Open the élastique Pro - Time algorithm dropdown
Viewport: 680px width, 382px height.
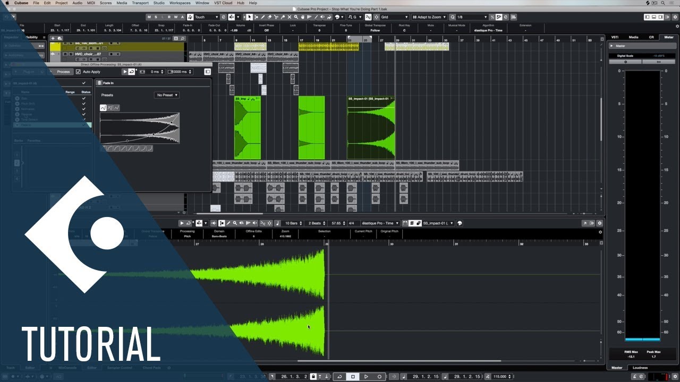tap(380, 223)
